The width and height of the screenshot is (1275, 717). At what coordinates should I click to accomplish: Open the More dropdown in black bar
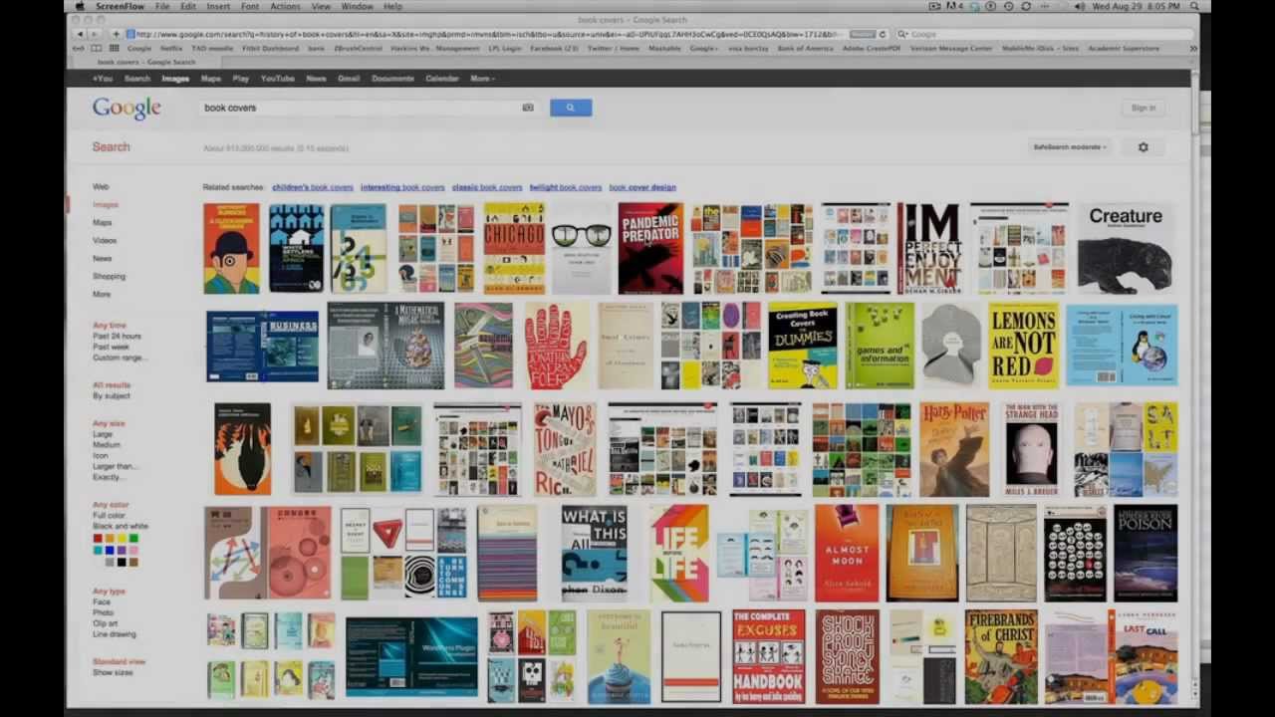point(482,79)
